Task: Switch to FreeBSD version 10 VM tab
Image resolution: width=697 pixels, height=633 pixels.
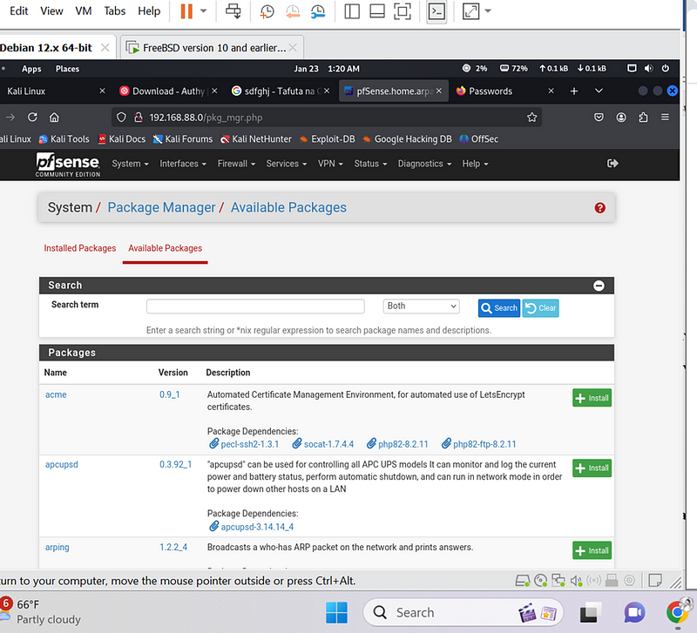Action: coord(213,48)
